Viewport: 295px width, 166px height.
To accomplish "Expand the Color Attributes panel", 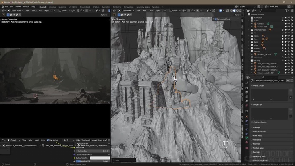I will (259, 131).
